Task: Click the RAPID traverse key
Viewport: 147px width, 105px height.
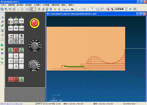Action: click(x=16, y=61)
